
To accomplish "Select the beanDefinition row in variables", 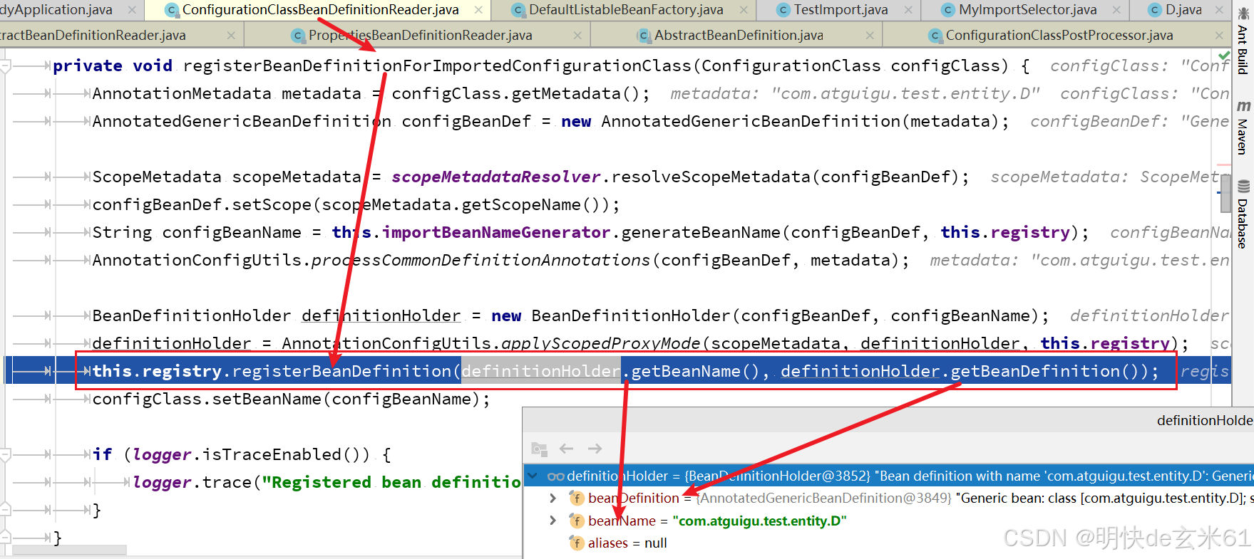I will (888, 498).
